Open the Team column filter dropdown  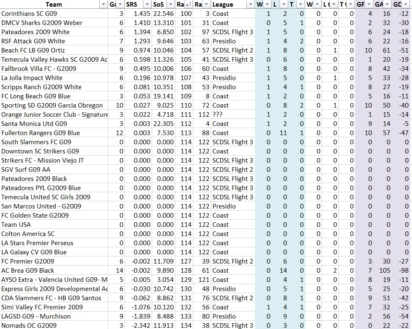[x=103, y=4]
